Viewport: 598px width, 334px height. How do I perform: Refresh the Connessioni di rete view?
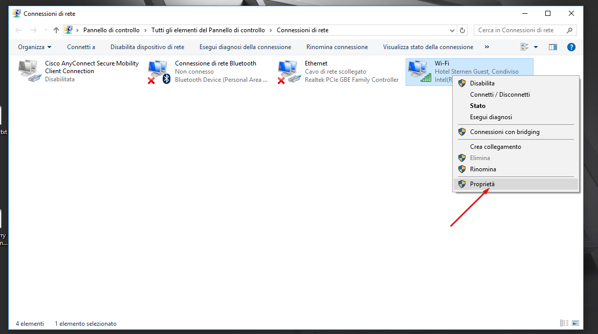pyautogui.click(x=462, y=30)
